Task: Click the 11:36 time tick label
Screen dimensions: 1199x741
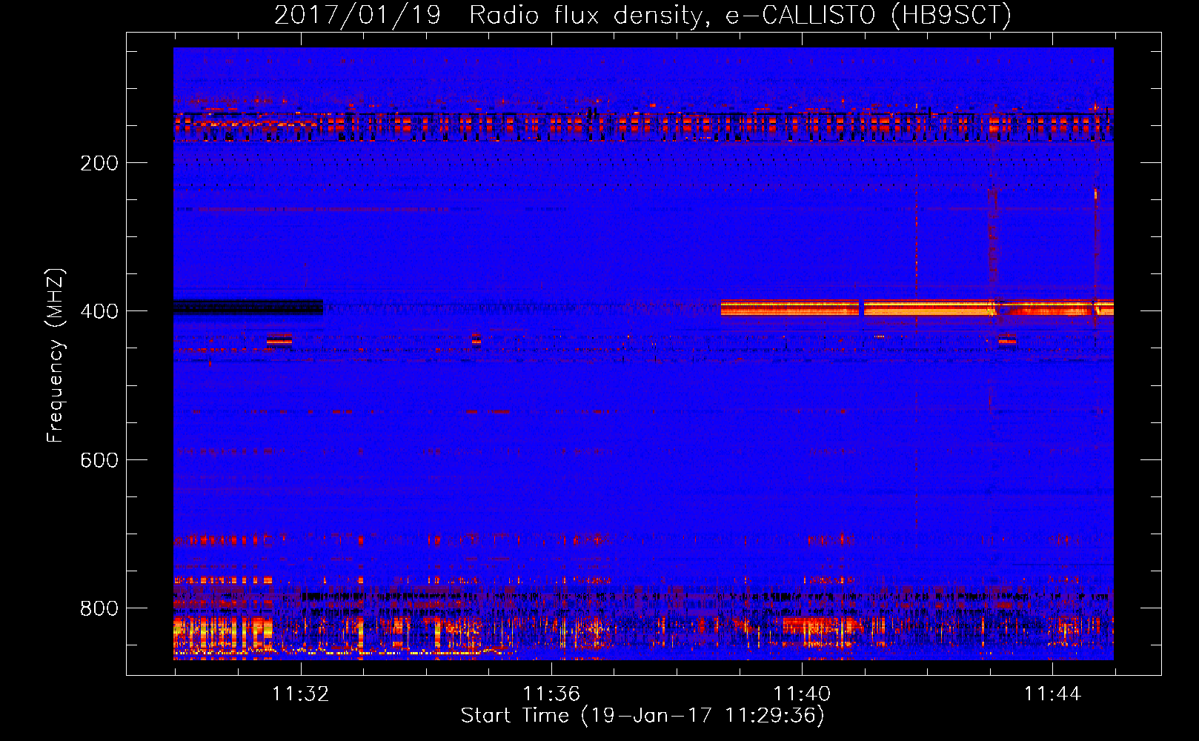Action: point(551,694)
